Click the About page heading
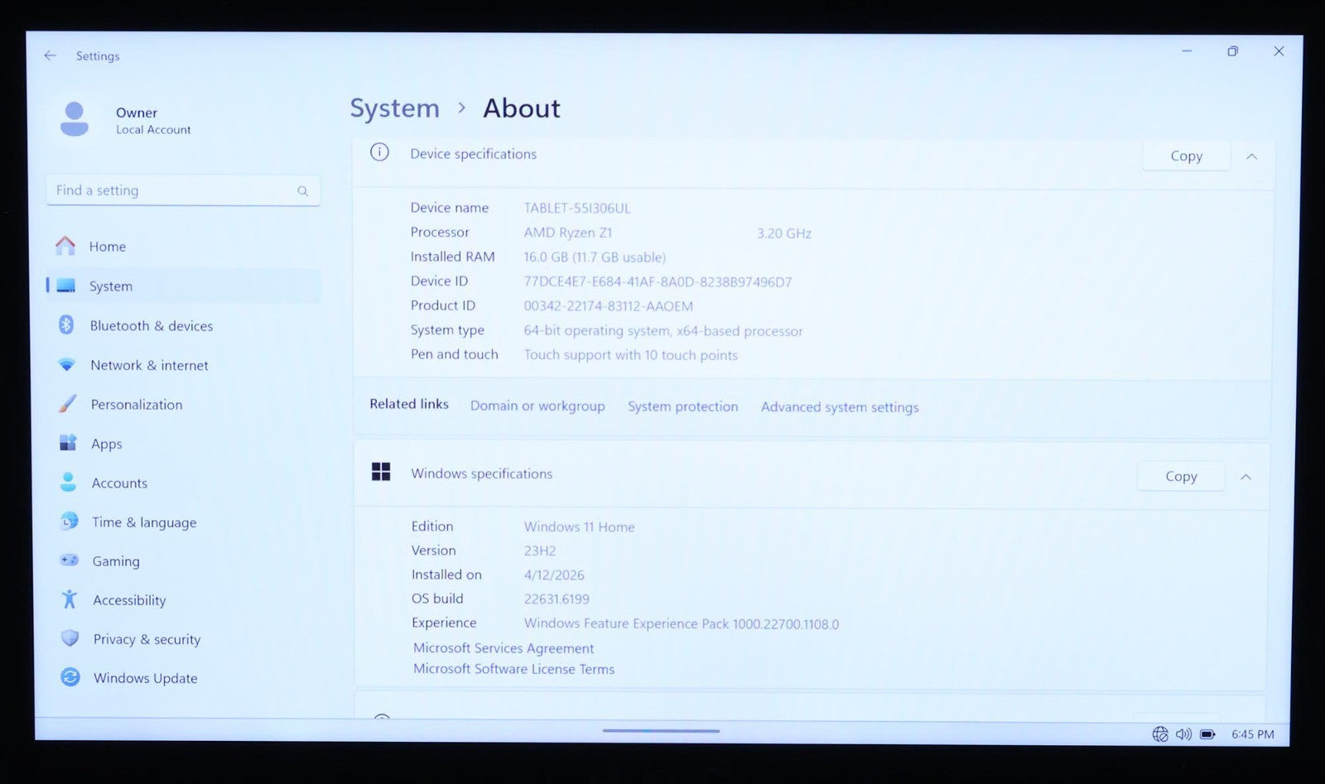1325x784 pixels. pyautogui.click(x=522, y=108)
